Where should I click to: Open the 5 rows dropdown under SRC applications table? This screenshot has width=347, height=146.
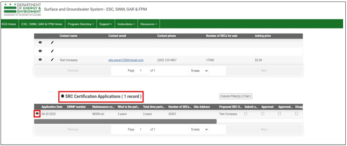click(199, 129)
